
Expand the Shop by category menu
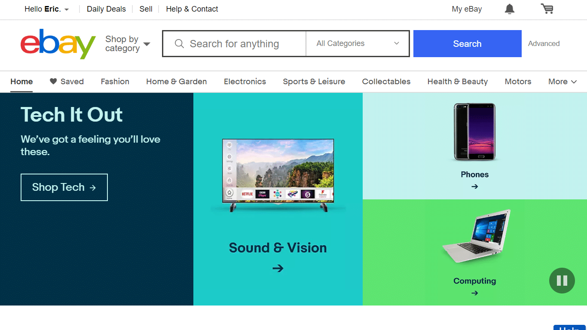click(128, 44)
